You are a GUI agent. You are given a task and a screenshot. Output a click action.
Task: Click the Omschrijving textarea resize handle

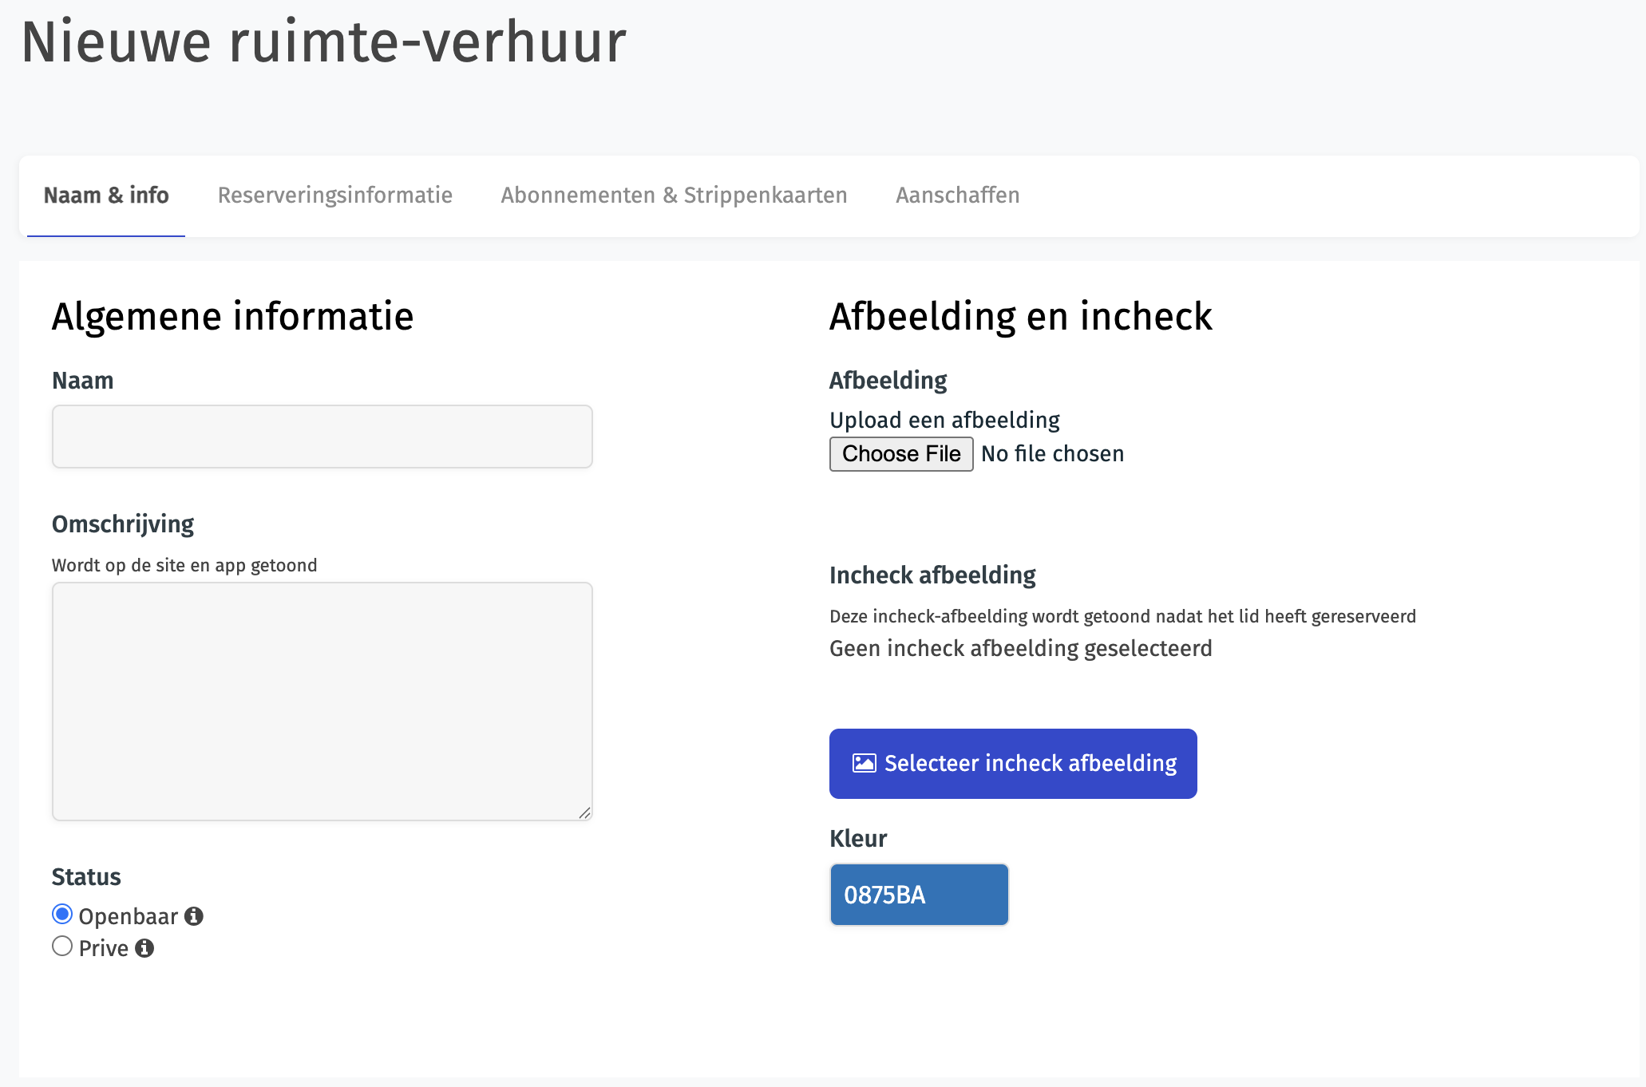point(584,812)
